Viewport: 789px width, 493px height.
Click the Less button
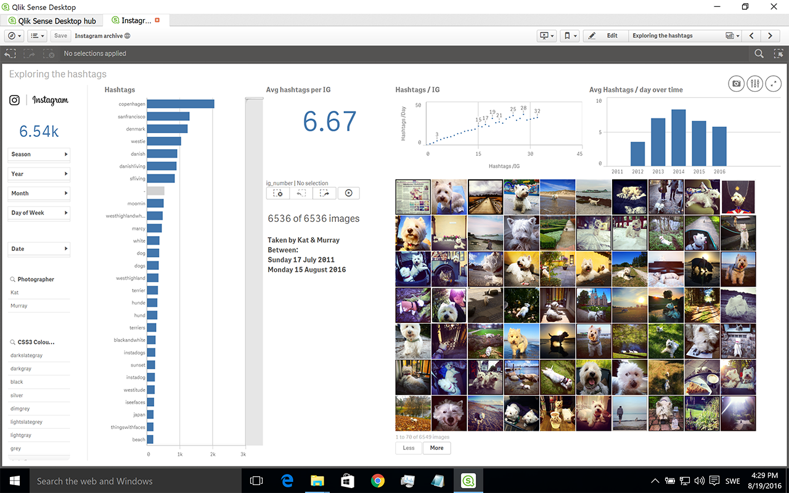pyautogui.click(x=409, y=448)
